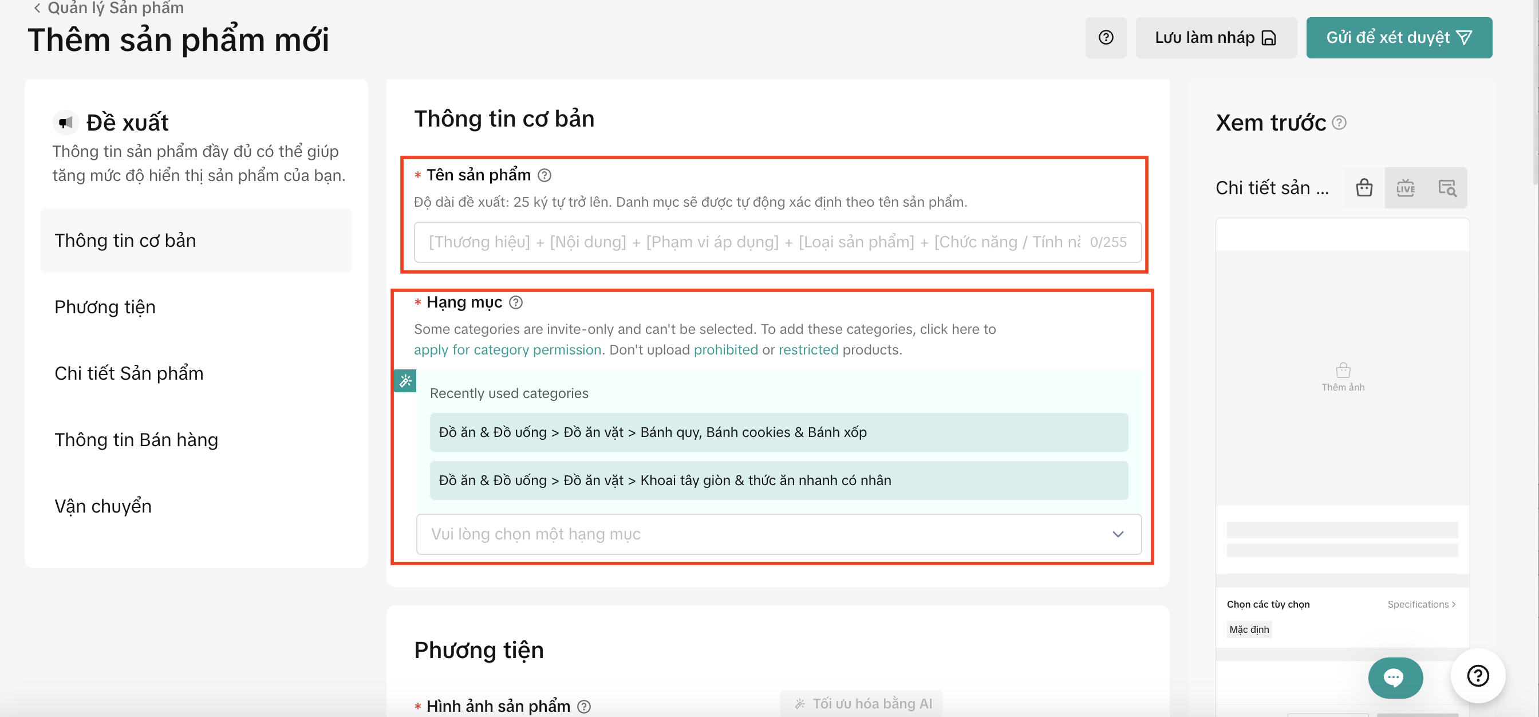Go back to Quản lý Sản phẩm
The height and width of the screenshot is (717, 1539).
point(109,8)
